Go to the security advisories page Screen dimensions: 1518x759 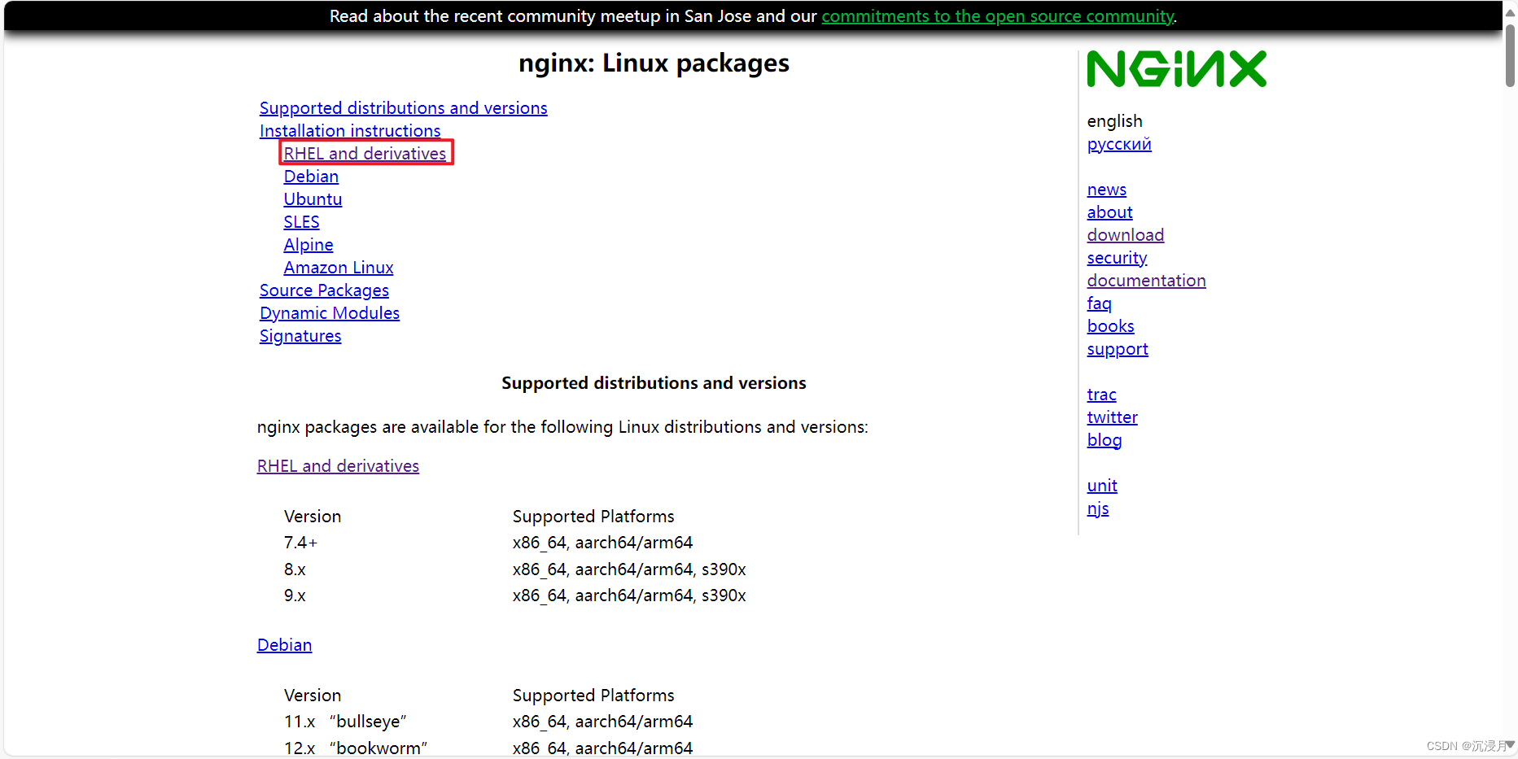click(1116, 257)
